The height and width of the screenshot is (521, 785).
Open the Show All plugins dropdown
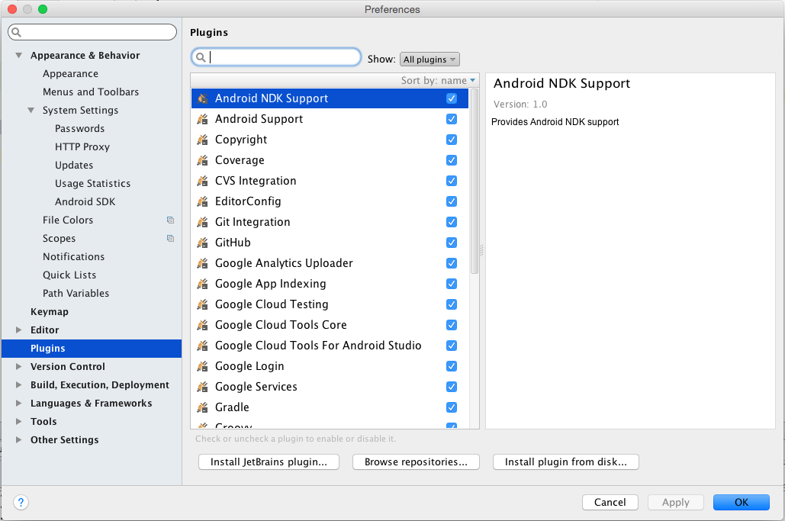[x=429, y=59]
